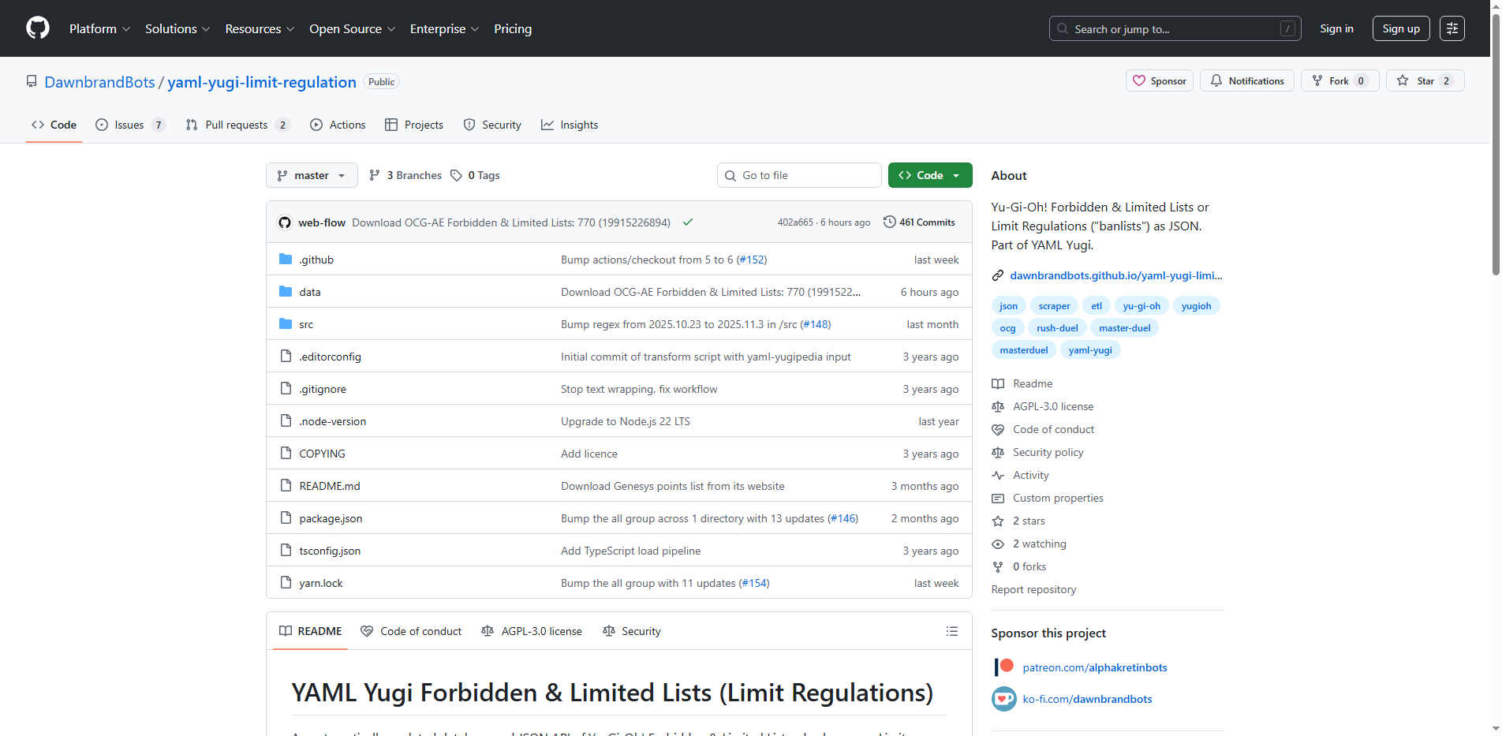Image resolution: width=1502 pixels, height=736 pixels.
Task: Open commit hash 402a665
Action: coord(795,222)
